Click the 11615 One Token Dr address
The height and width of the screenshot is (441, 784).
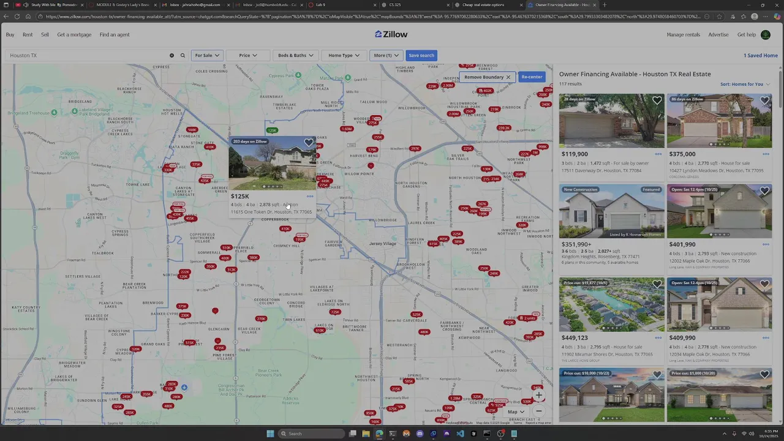click(x=271, y=212)
